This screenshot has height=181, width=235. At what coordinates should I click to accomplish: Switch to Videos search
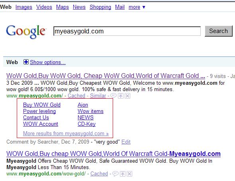[x=44, y=7]
